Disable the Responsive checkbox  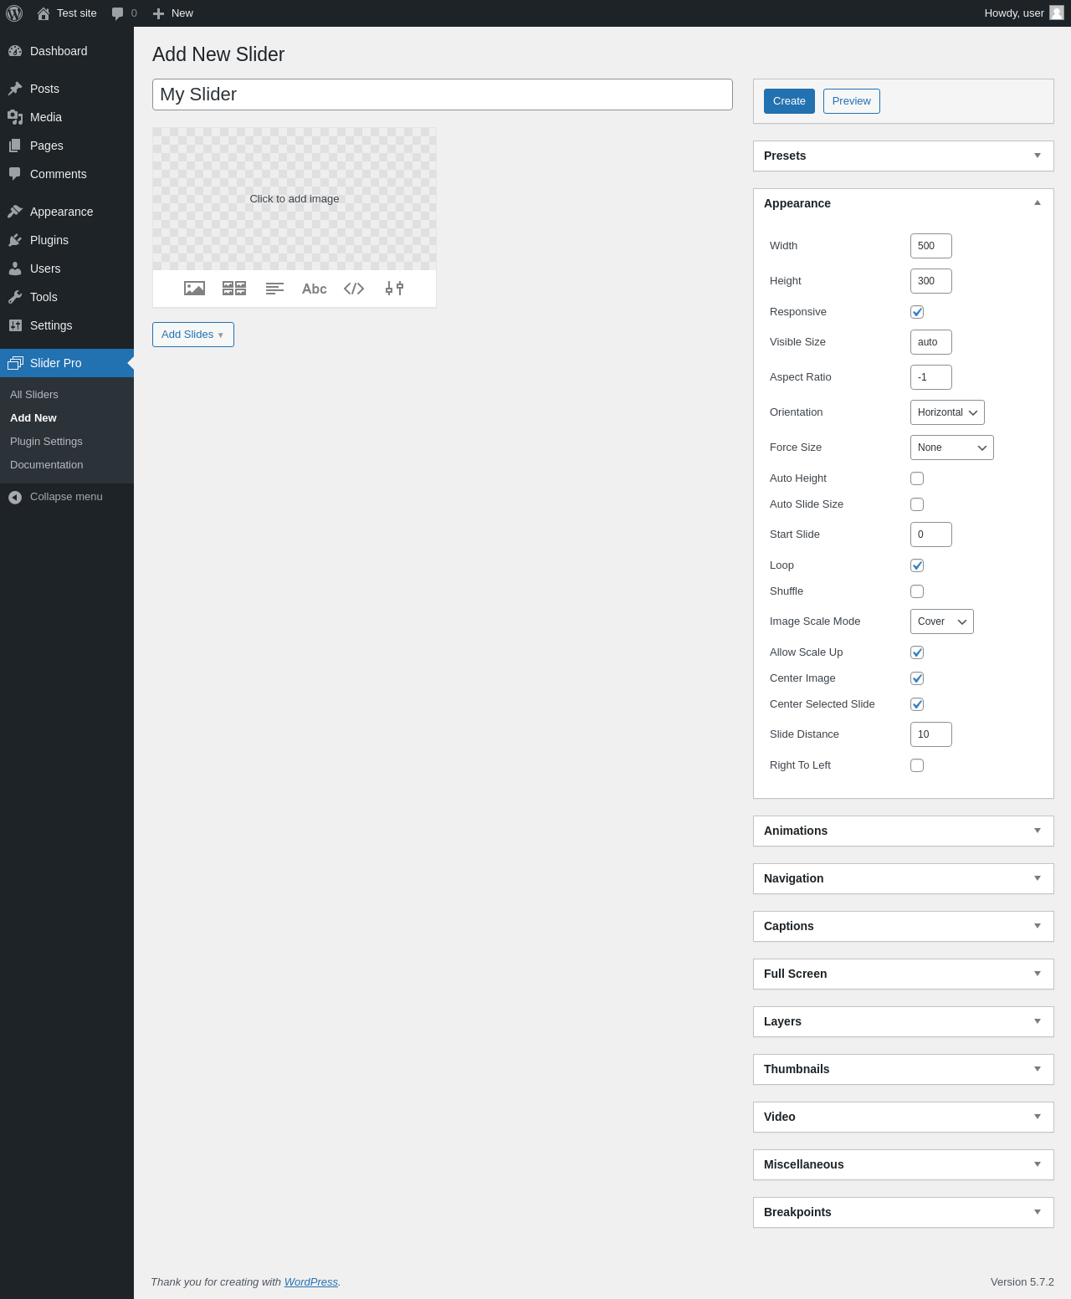pyautogui.click(x=917, y=312)
